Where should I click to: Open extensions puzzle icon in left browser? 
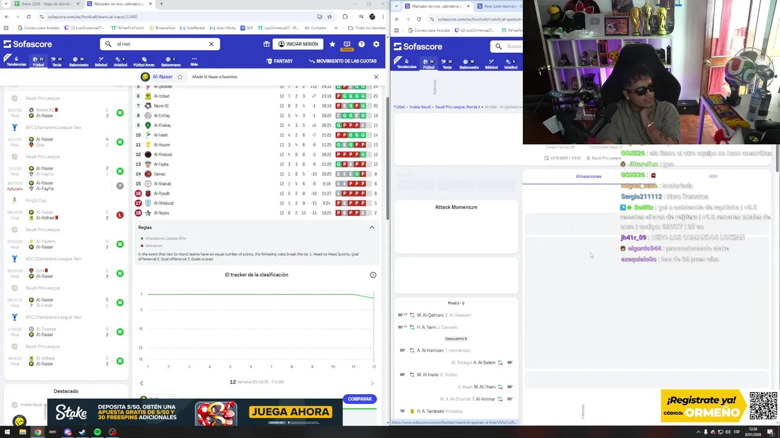[345, 16]
